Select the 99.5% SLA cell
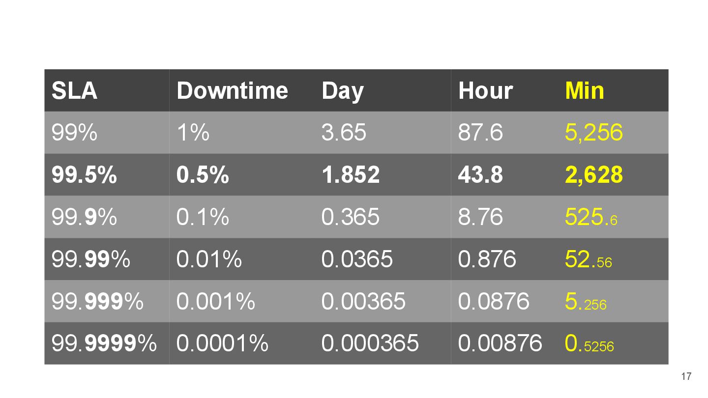The width and height of the screenshot is (708, 398). click(84, 175)
